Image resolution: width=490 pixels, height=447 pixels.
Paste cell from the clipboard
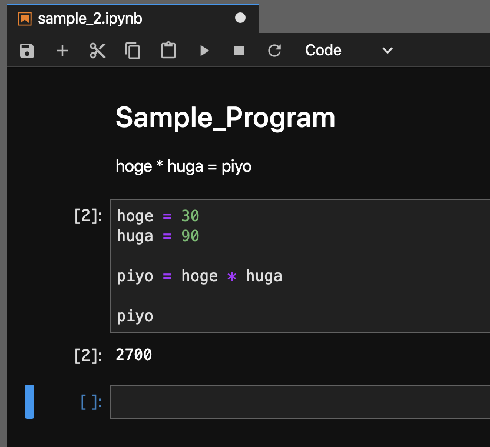[x=168, y=51]
